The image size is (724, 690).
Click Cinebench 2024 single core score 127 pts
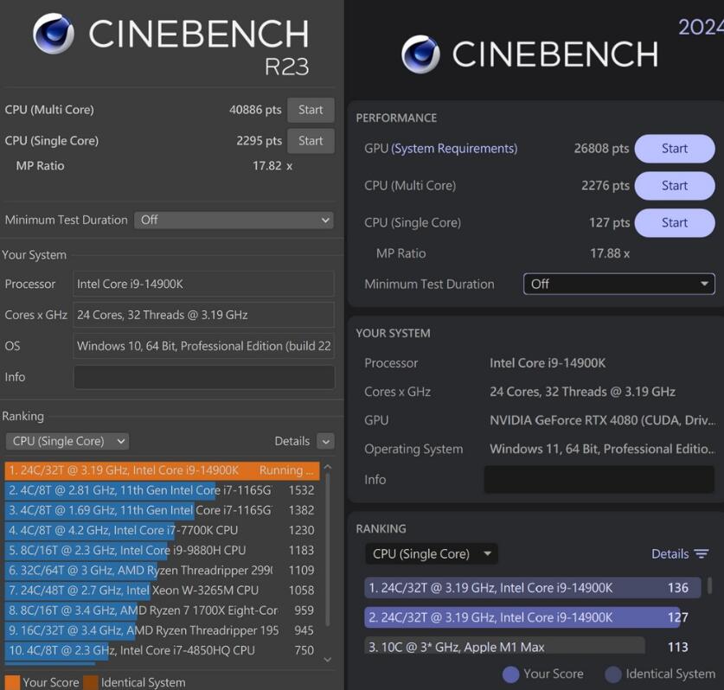[610, 223]
